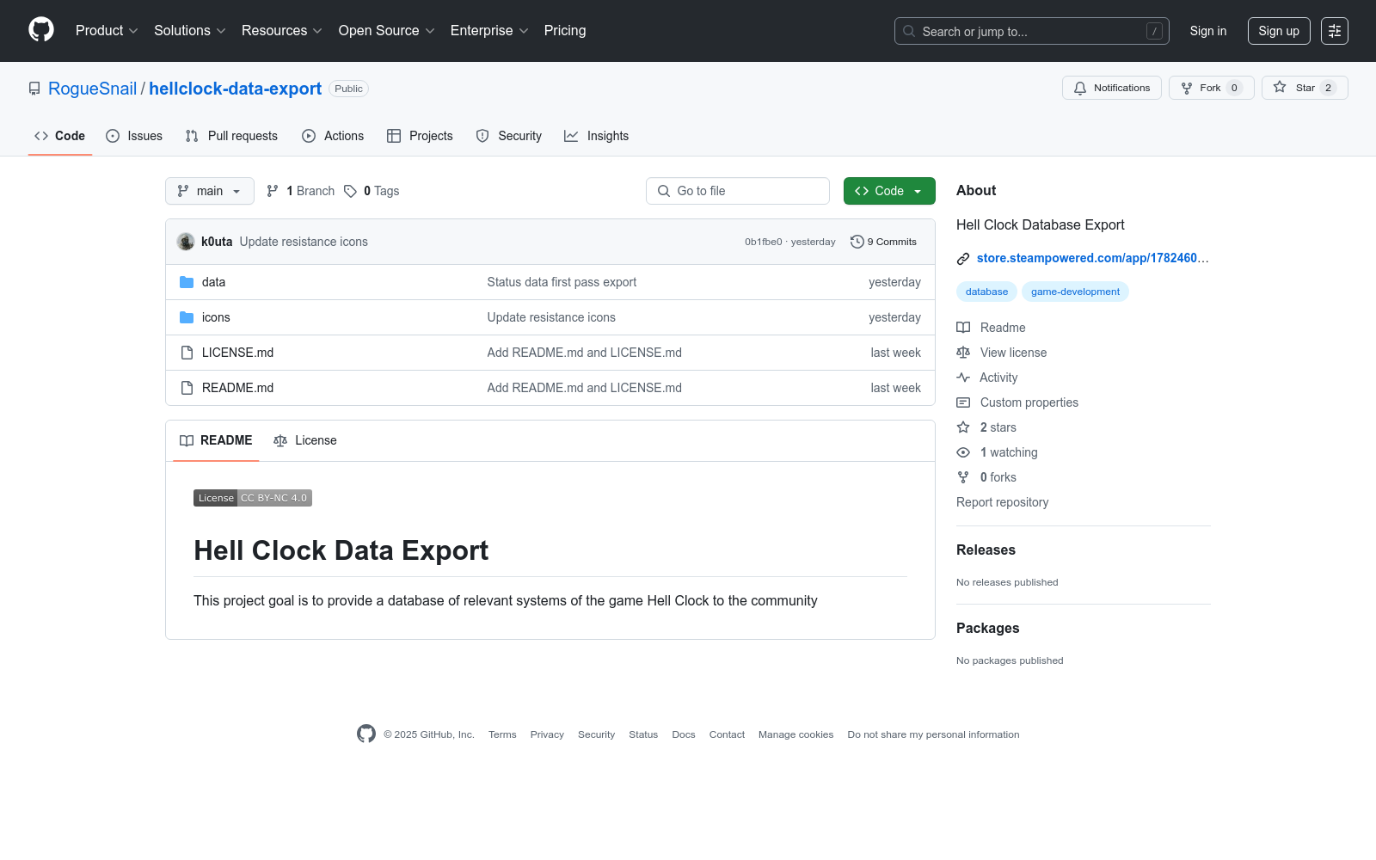This screenshot has width=1376, height=860.
Task: Click the Docs footer link
Action: pyautogui.click(x=684, y=734)
